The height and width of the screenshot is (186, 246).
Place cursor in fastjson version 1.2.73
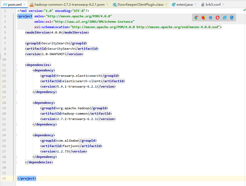62,151
